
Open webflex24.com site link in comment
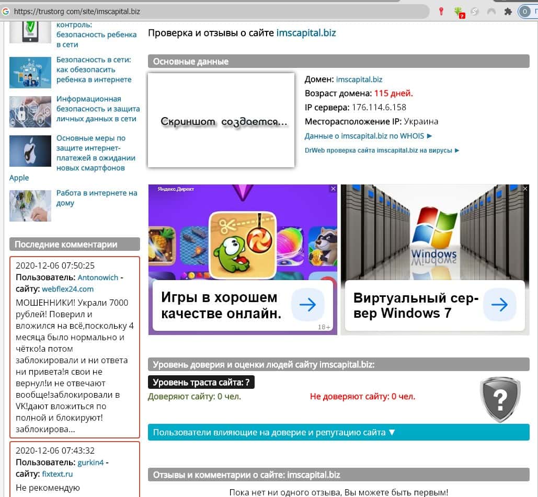coord(67,289)
